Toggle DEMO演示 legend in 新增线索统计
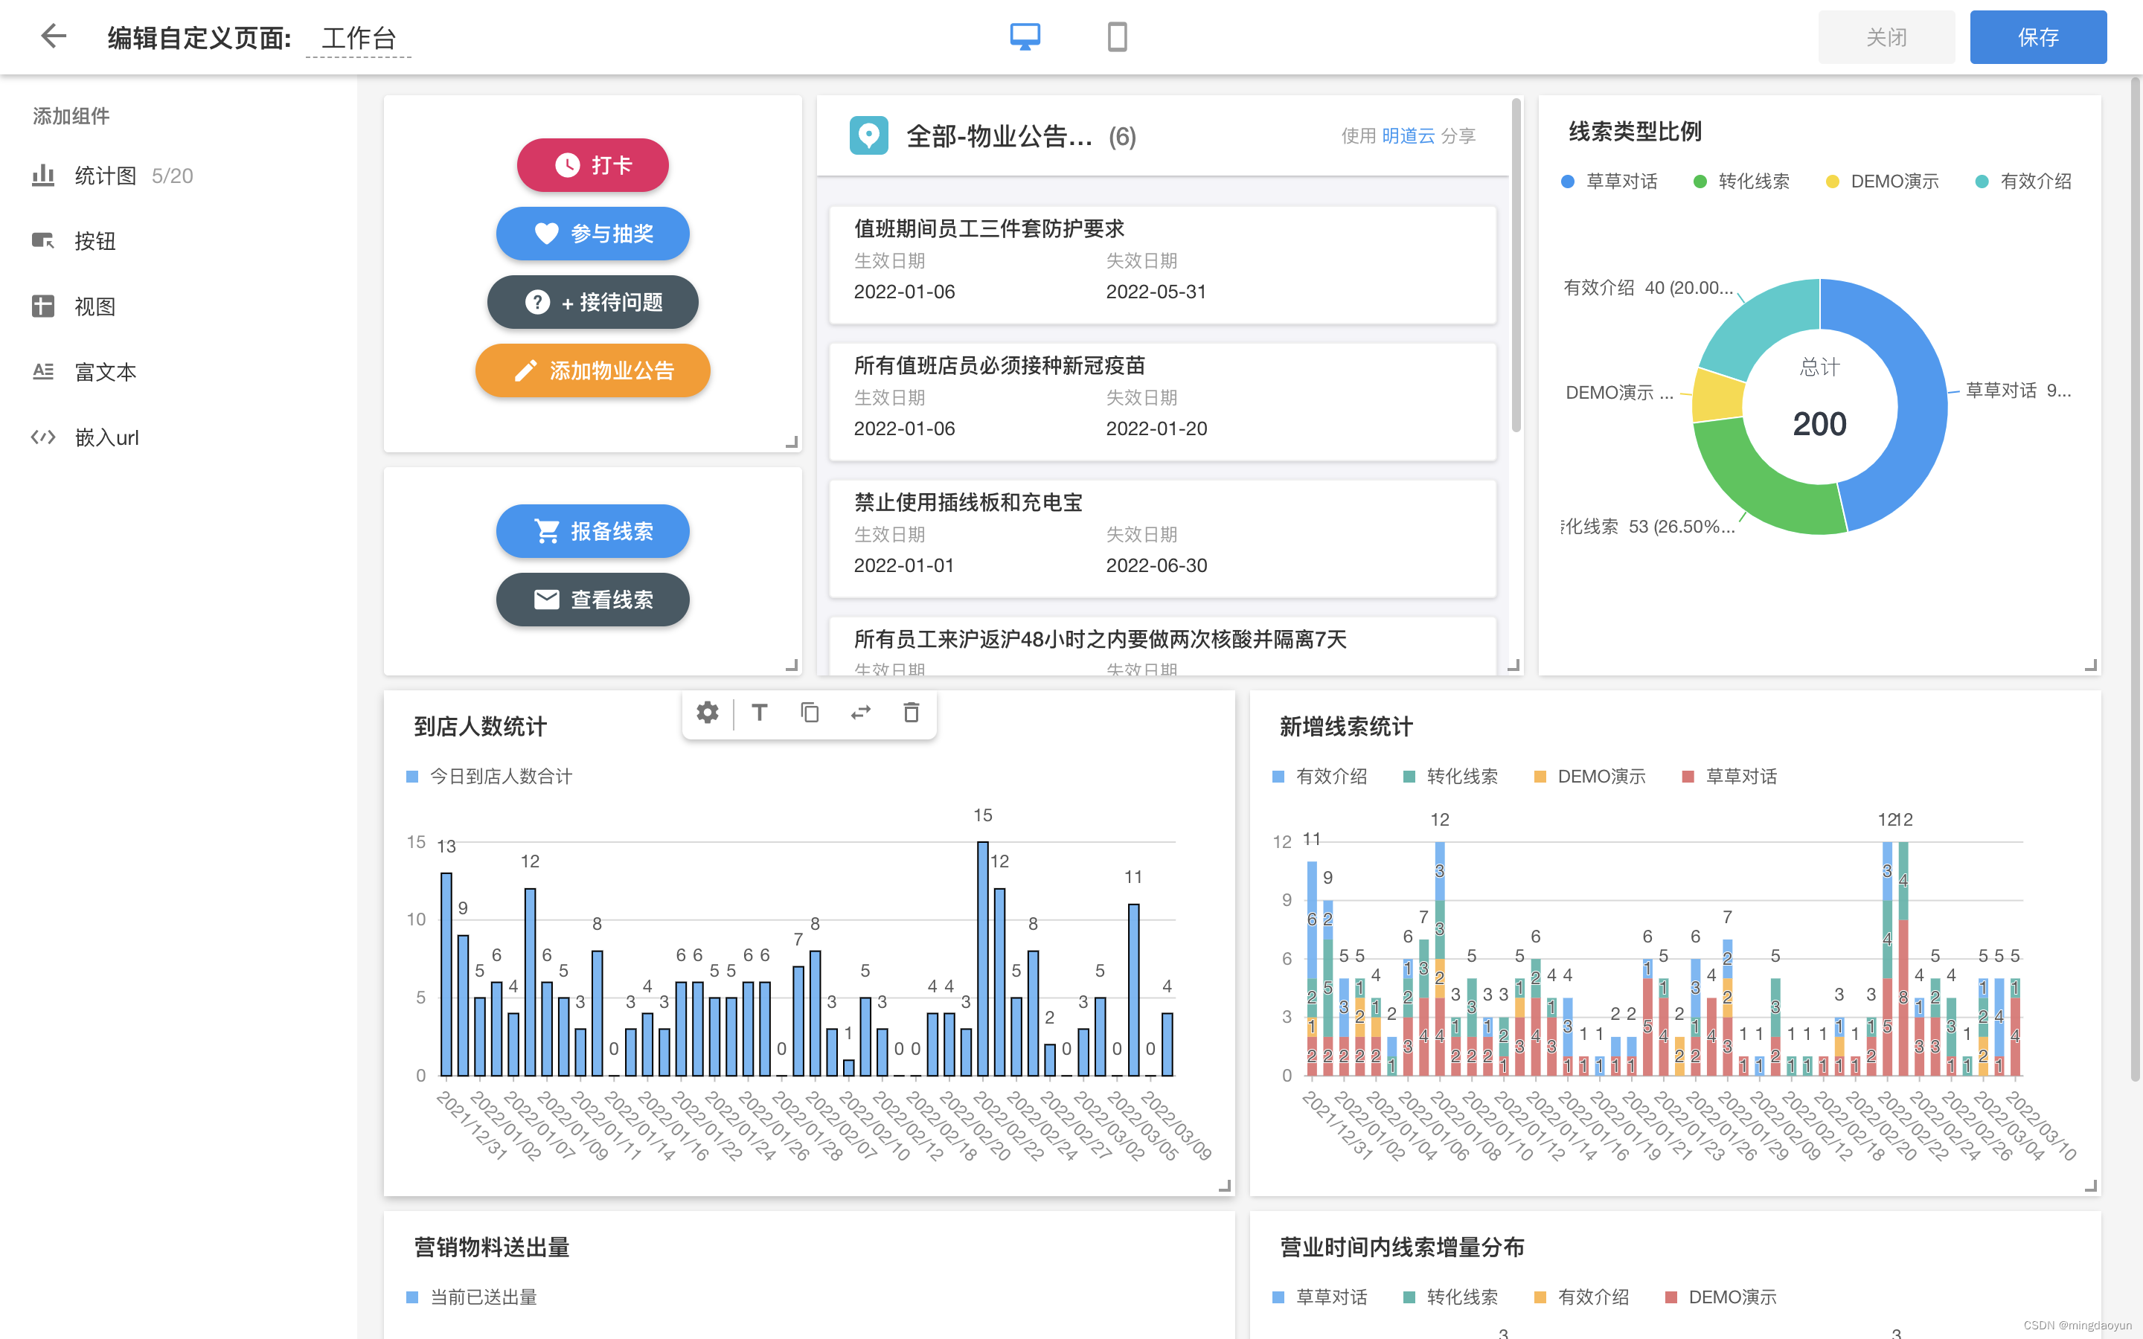2143x1339 pixels. [1589, 777]
